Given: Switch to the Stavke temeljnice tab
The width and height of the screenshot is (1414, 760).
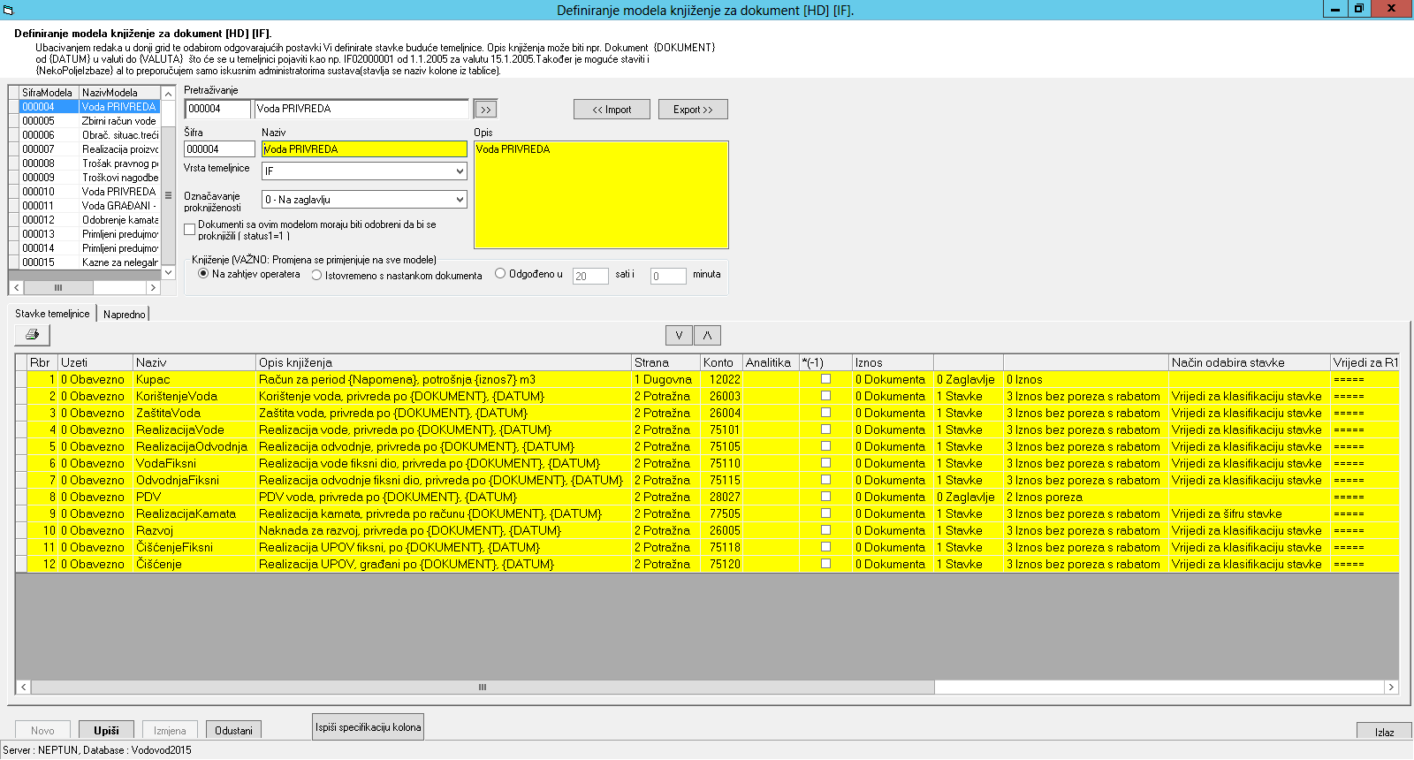Looking at the screenshot, I should 52,314.
